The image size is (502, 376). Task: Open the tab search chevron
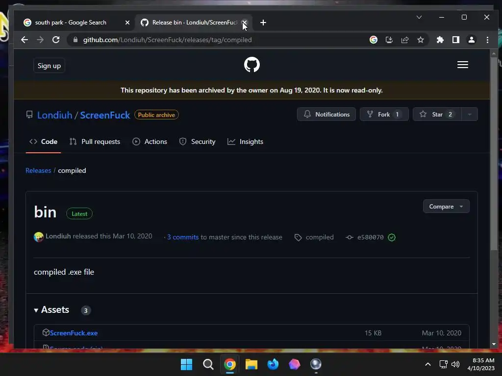[x=419, y=17]
